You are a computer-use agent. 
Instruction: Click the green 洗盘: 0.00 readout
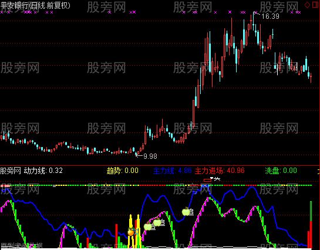(x=281, y=171)
